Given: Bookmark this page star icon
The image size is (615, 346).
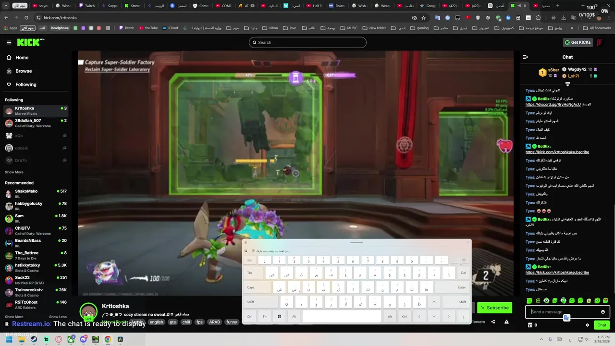Looking at the screenshot, I should [423, 18].
